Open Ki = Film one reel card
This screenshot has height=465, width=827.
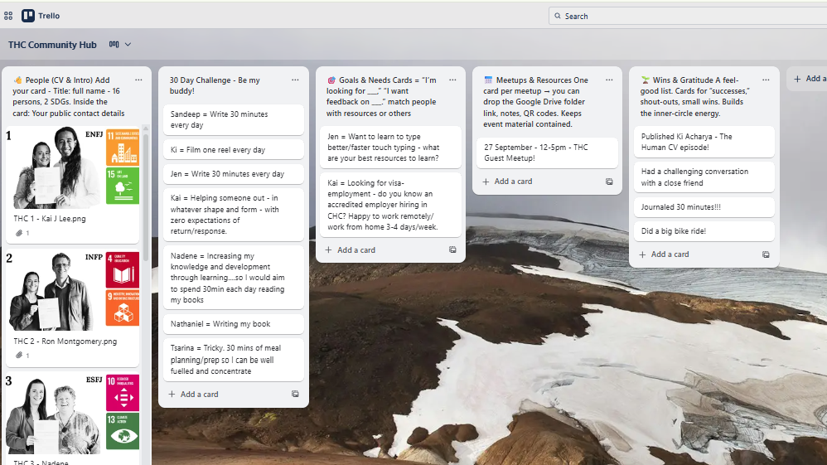click(x=234, y=150)
